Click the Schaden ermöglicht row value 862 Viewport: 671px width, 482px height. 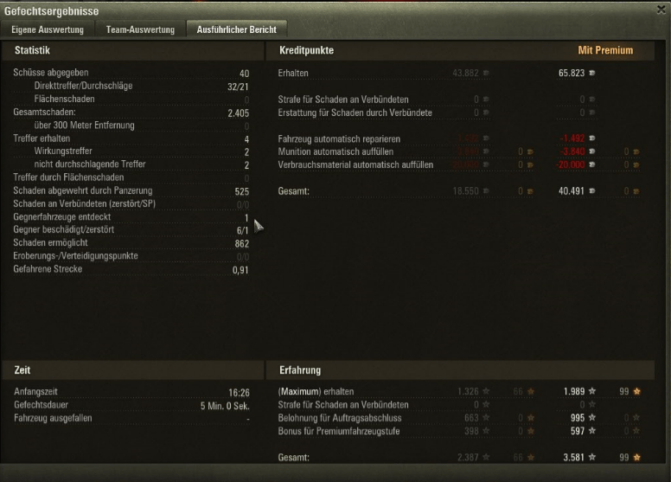click(242, 244)
